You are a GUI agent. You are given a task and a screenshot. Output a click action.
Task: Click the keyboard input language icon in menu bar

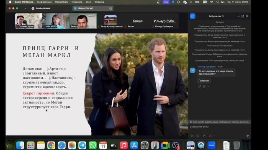coord(205,2)
